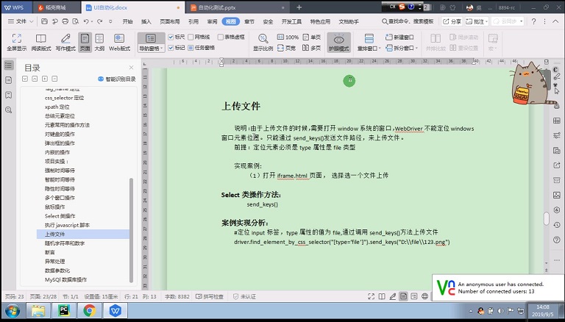Switch to 阅读版式 reading layout
This screenshot has height=322, width=565.
point(40,42)
